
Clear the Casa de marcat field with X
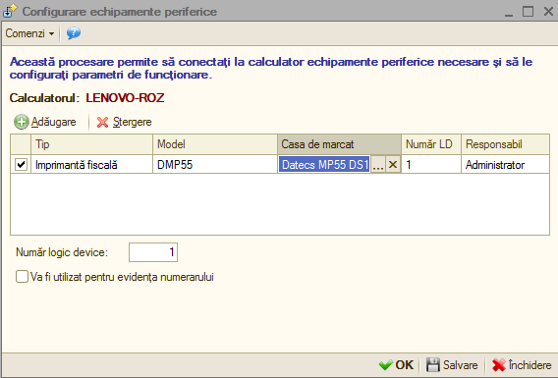[393, 165]
